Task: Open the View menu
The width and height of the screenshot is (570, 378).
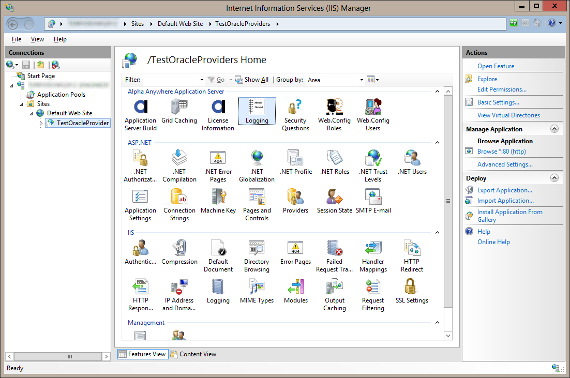Action: click(37, 39)
